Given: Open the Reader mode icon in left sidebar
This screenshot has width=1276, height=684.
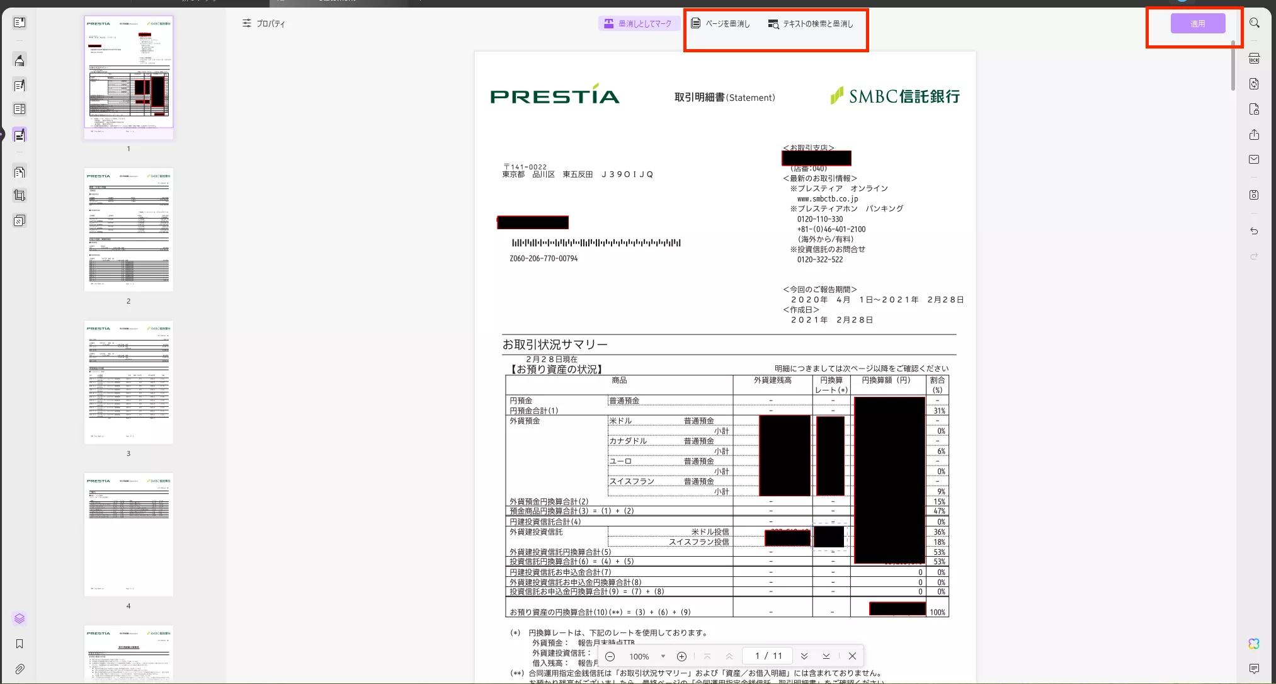Looking at the screenshot, I should coord(20,23).
